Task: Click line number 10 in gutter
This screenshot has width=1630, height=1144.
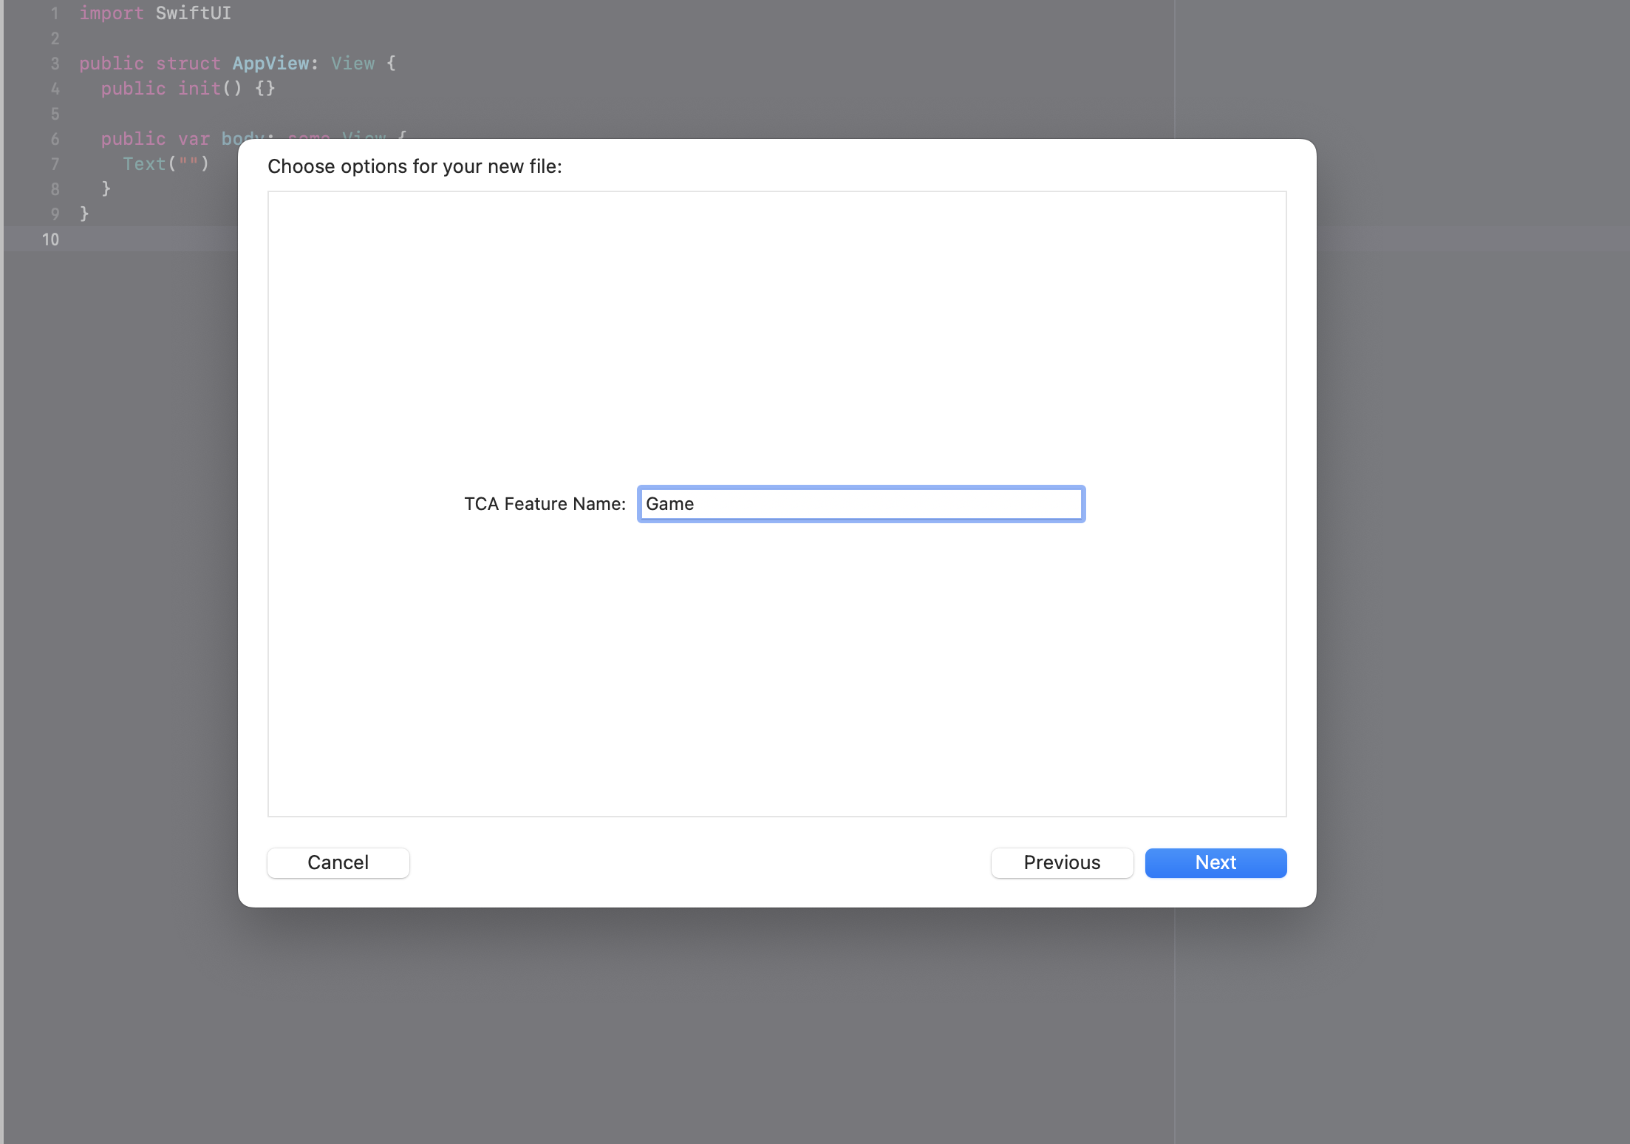Action: click(50, 239)
